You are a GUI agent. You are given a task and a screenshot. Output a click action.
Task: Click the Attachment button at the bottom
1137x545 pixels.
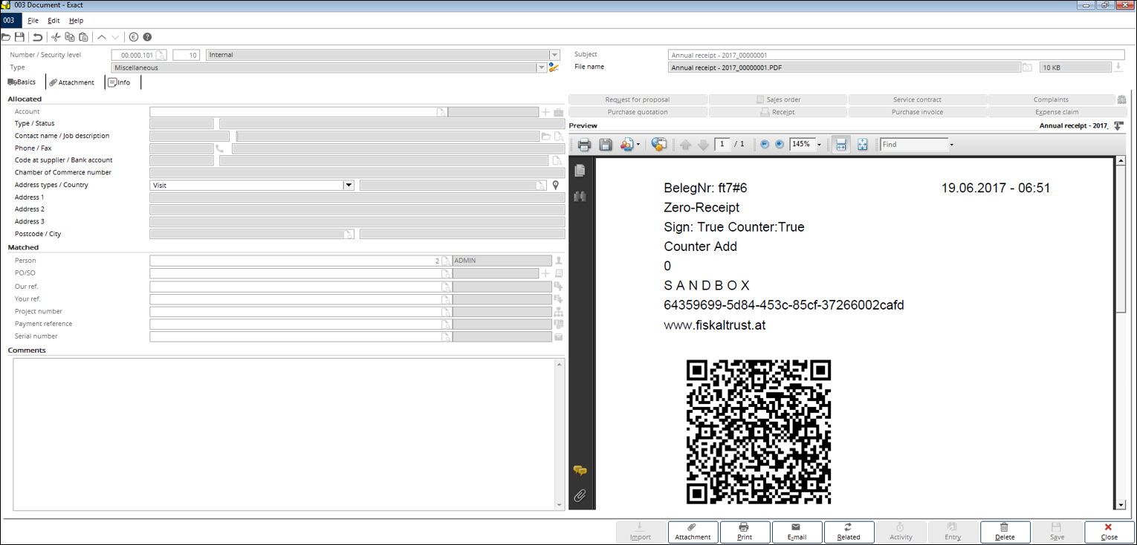coord(693,532)
